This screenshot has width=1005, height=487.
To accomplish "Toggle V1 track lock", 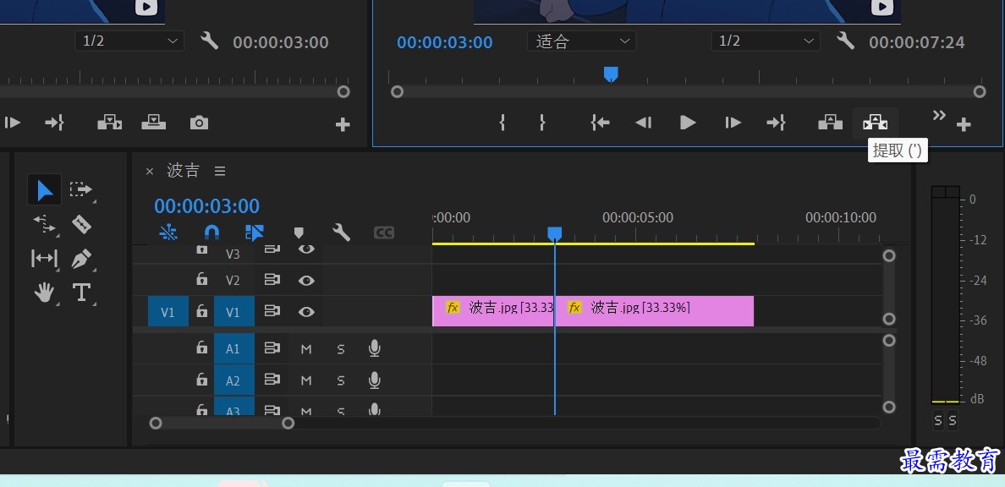I will (x=202, y=311).
